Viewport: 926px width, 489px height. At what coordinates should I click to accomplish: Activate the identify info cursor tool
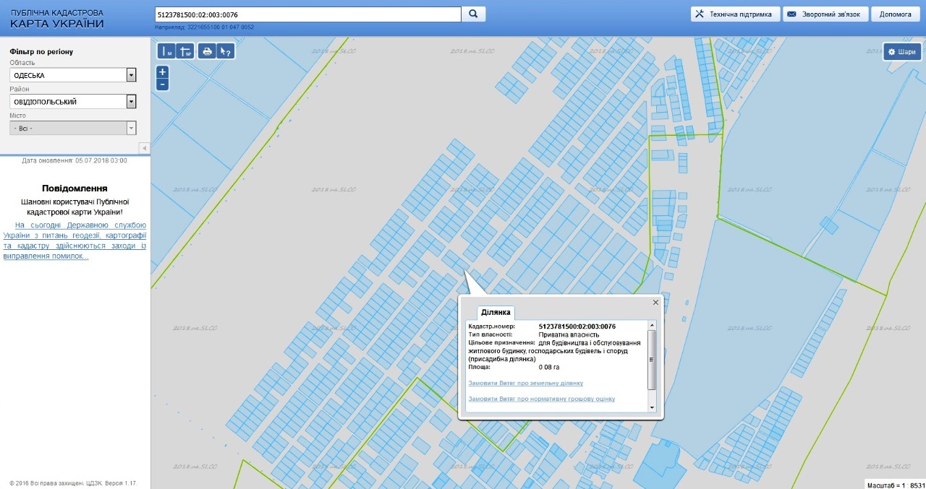[x=226, y=51]
